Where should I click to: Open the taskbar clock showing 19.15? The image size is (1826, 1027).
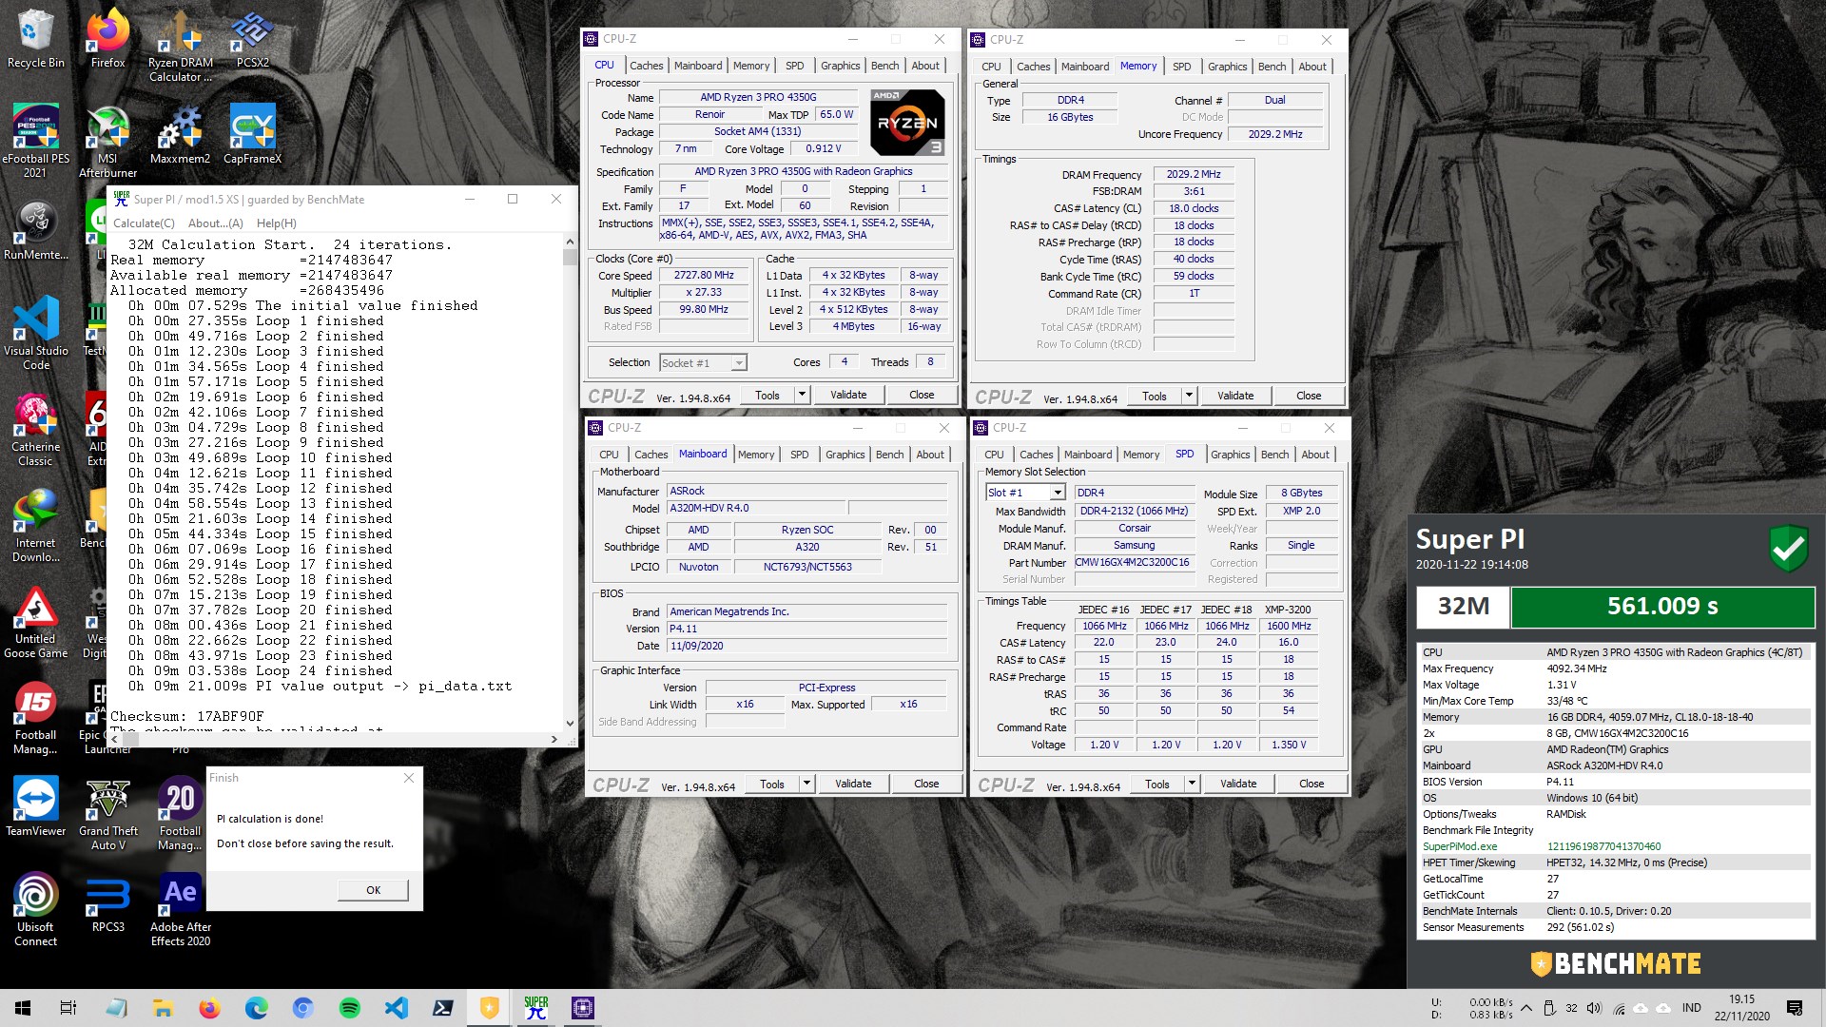[1742, 1008]
